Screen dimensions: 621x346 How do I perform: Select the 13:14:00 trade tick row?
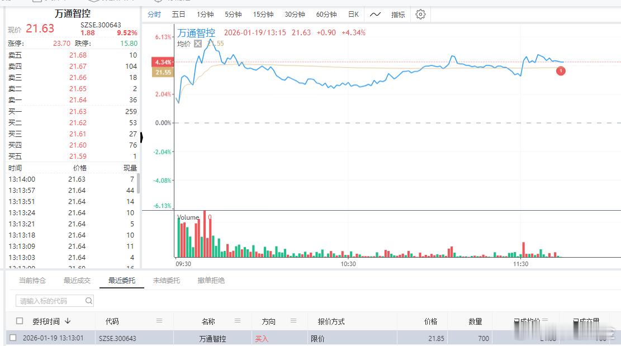[72, 179]
